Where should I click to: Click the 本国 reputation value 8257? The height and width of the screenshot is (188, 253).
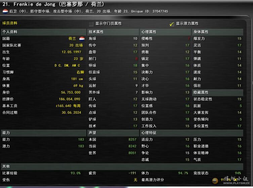click(132, 139)
